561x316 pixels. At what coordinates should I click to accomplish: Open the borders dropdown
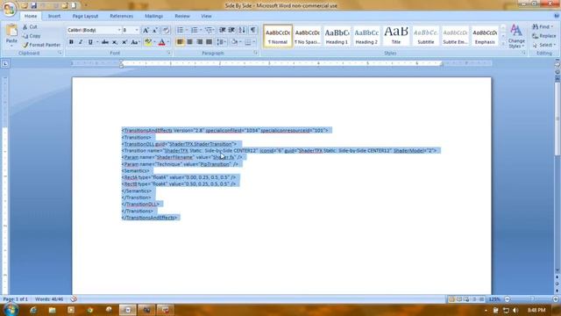coord(254,42)
